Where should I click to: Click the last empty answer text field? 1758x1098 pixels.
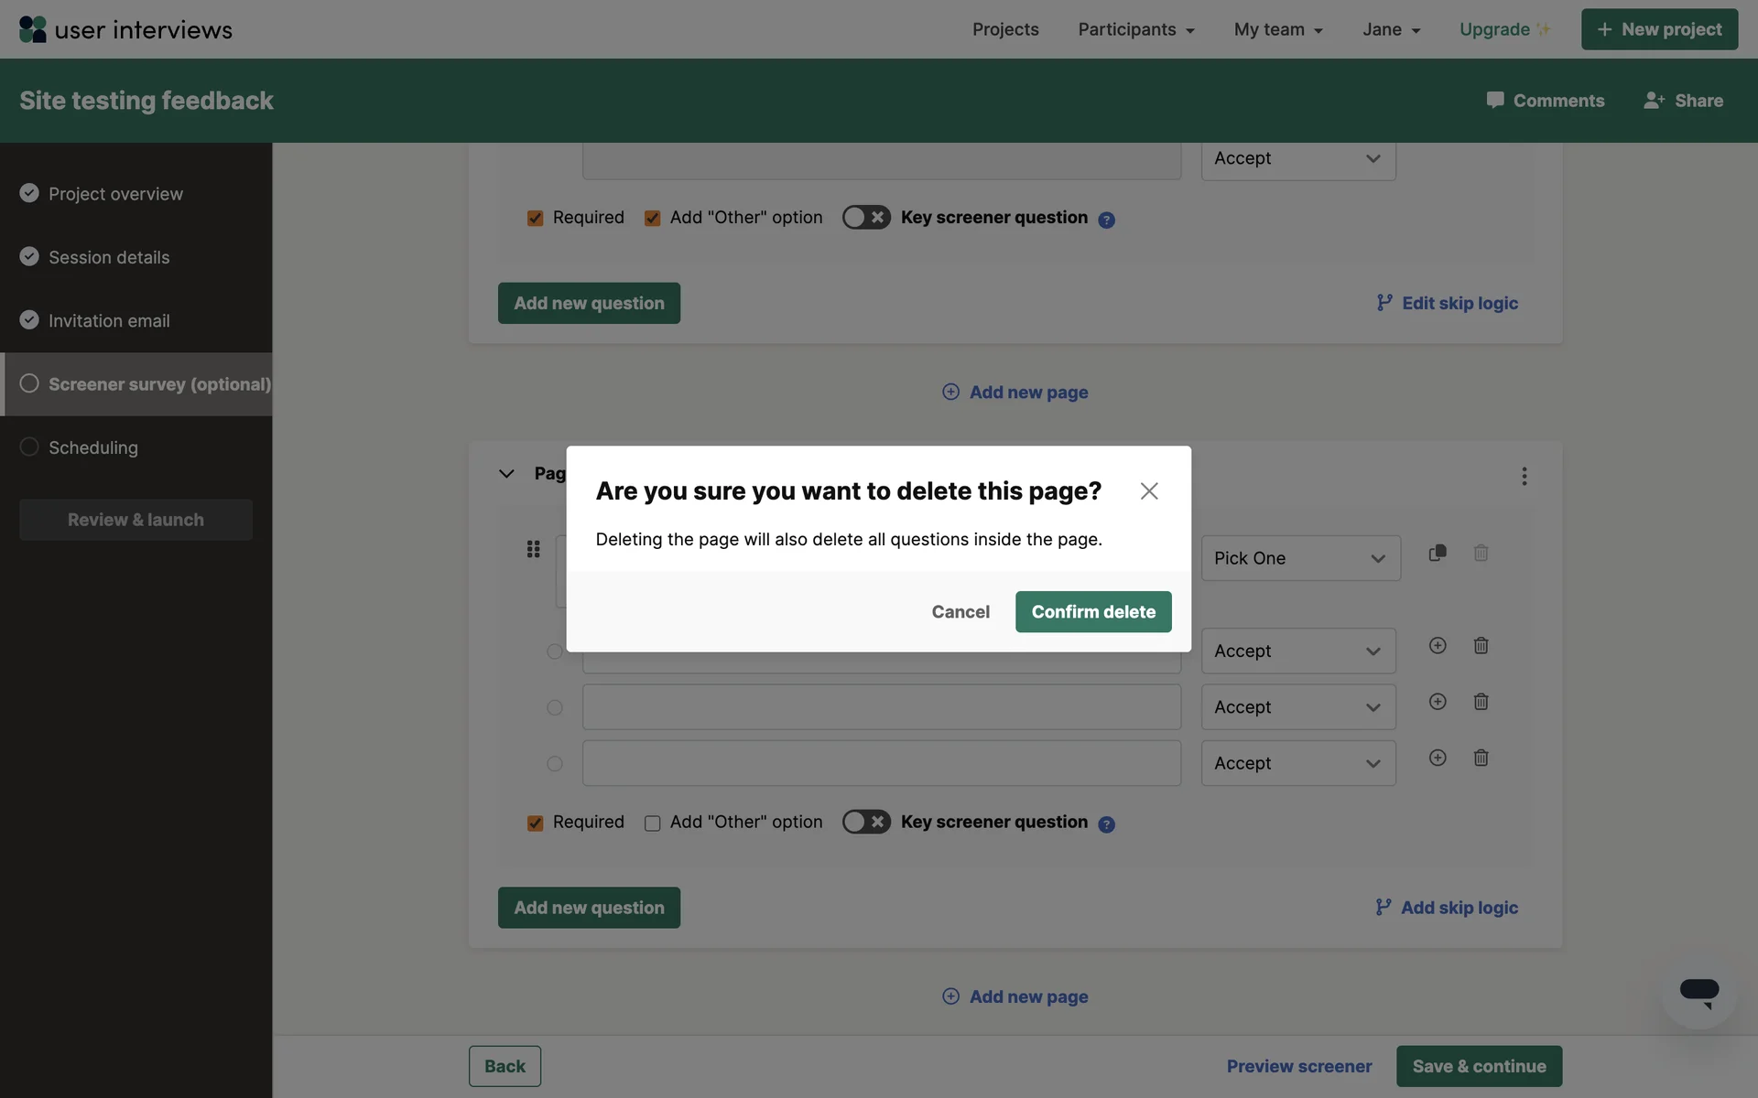pos(881,763)
